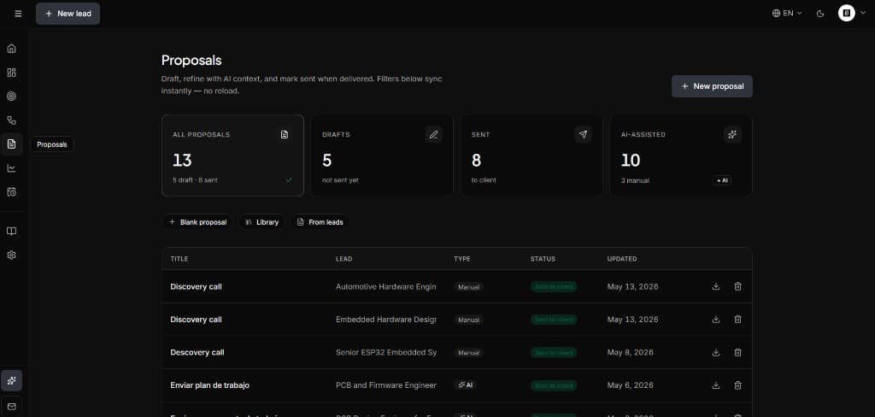The image size is (875, 417).
Task: Sort by the LEAD column header
Action: pos(344,259)
